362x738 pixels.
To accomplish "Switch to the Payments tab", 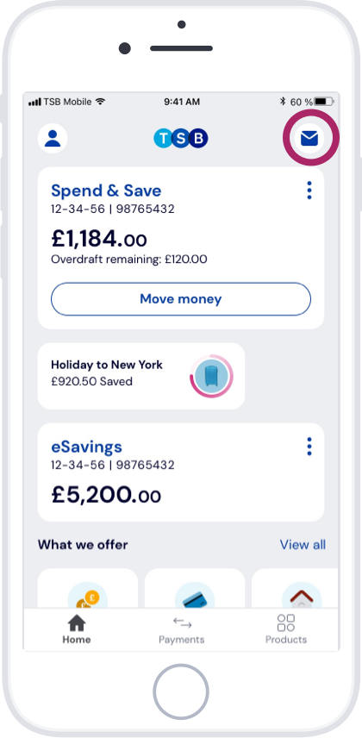I will tap(182, 629).
